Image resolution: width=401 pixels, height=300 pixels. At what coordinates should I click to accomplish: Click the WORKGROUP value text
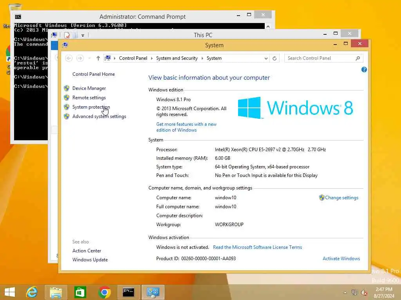[x=229, y=225]
